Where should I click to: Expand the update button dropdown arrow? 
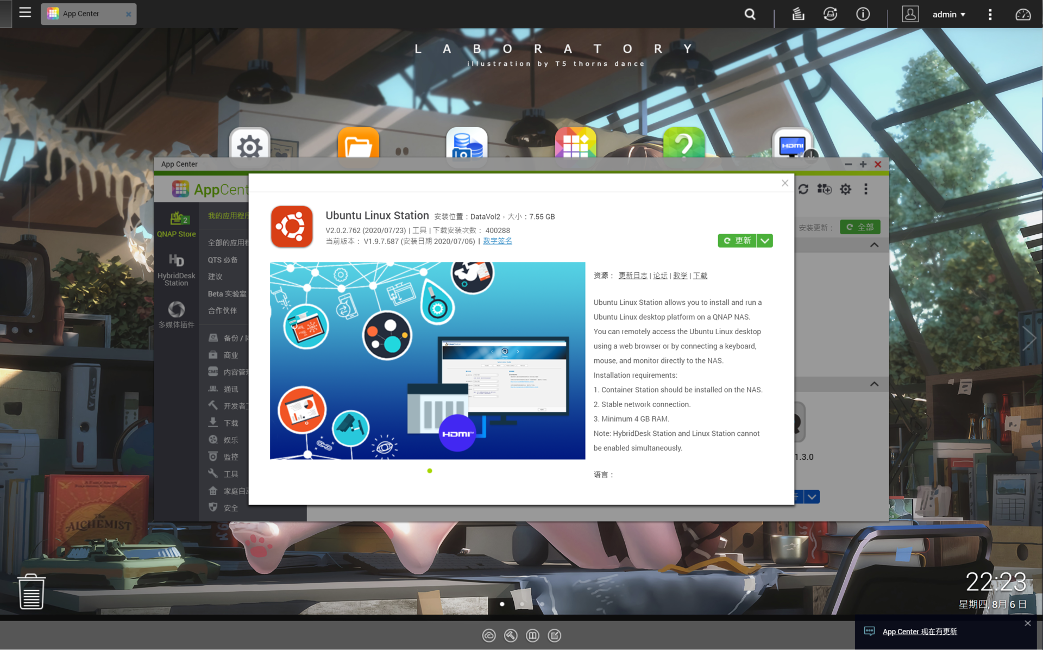(x=765, y=241)
